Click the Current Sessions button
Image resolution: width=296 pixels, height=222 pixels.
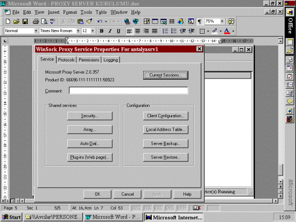(166, 75)
